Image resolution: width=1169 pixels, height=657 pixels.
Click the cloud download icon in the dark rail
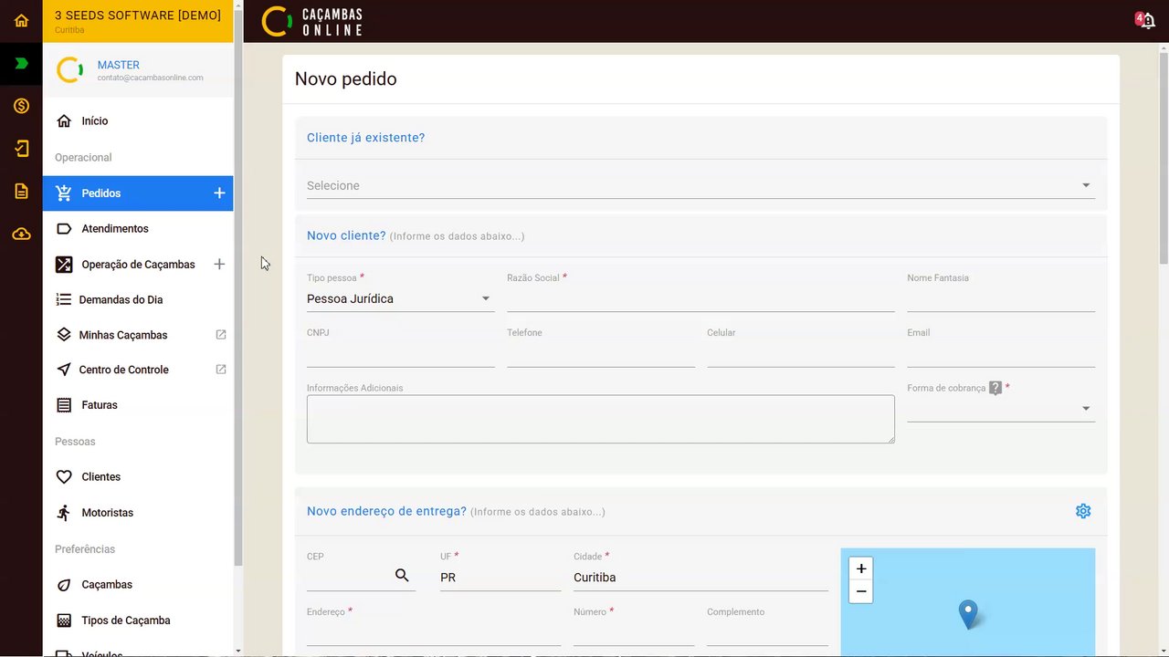[x=21, y=235]
